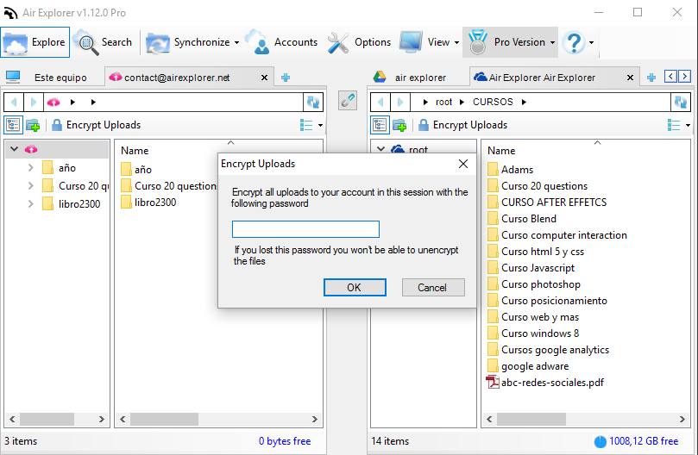Go forward in left pane navigation
Screen dimensions: 698x455
tap(34, 103)
